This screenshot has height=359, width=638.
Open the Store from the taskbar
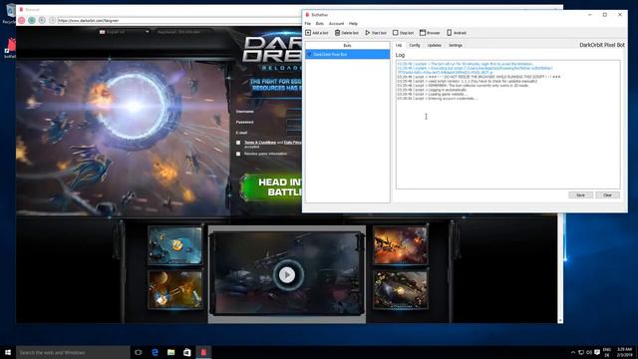[187, 352]
